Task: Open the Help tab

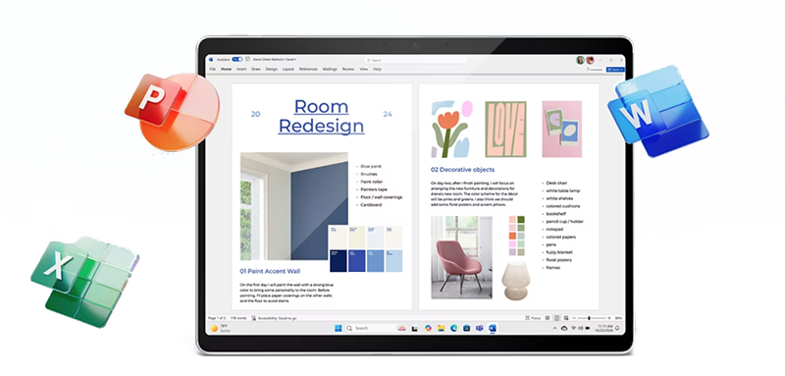Action: [377, 69]
